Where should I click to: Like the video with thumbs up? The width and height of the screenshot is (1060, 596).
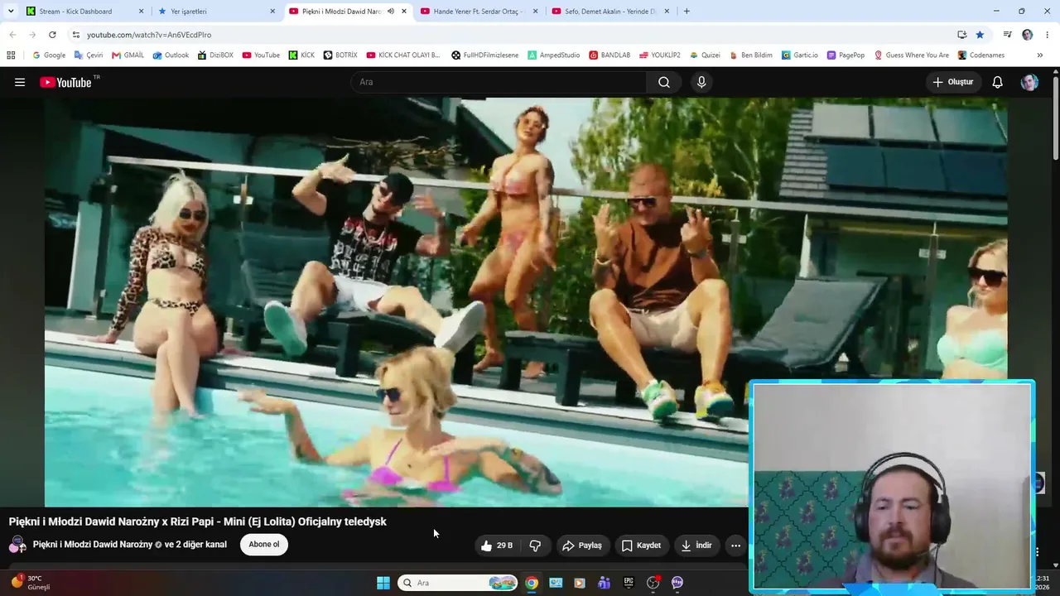[x=497, y=546]
